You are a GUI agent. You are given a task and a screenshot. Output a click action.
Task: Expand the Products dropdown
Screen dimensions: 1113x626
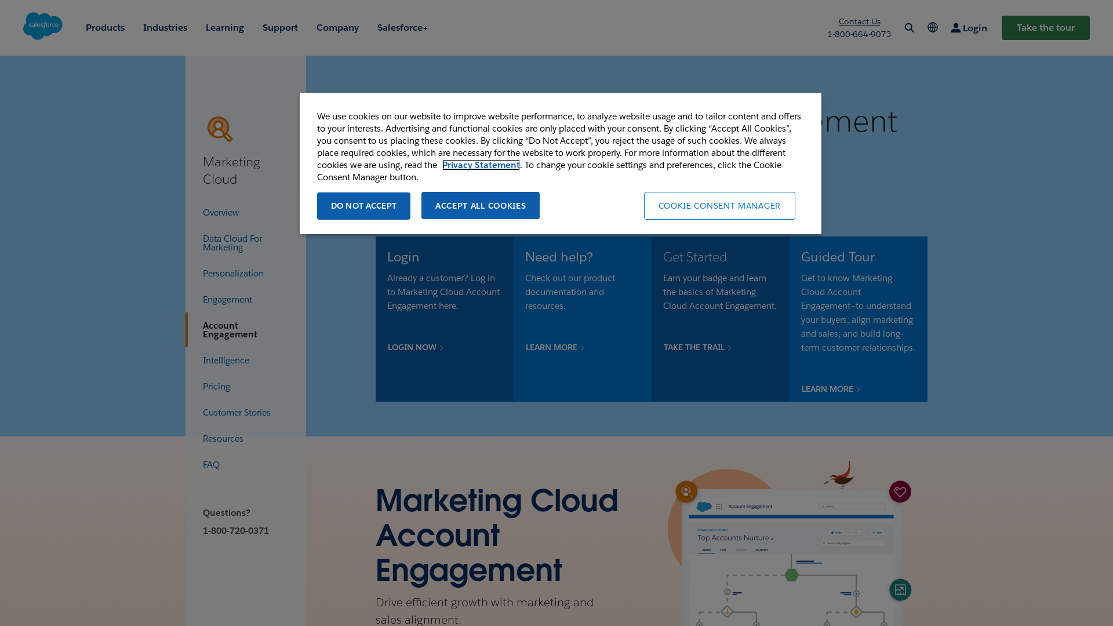pyautogui.click(x=105, y=27)
